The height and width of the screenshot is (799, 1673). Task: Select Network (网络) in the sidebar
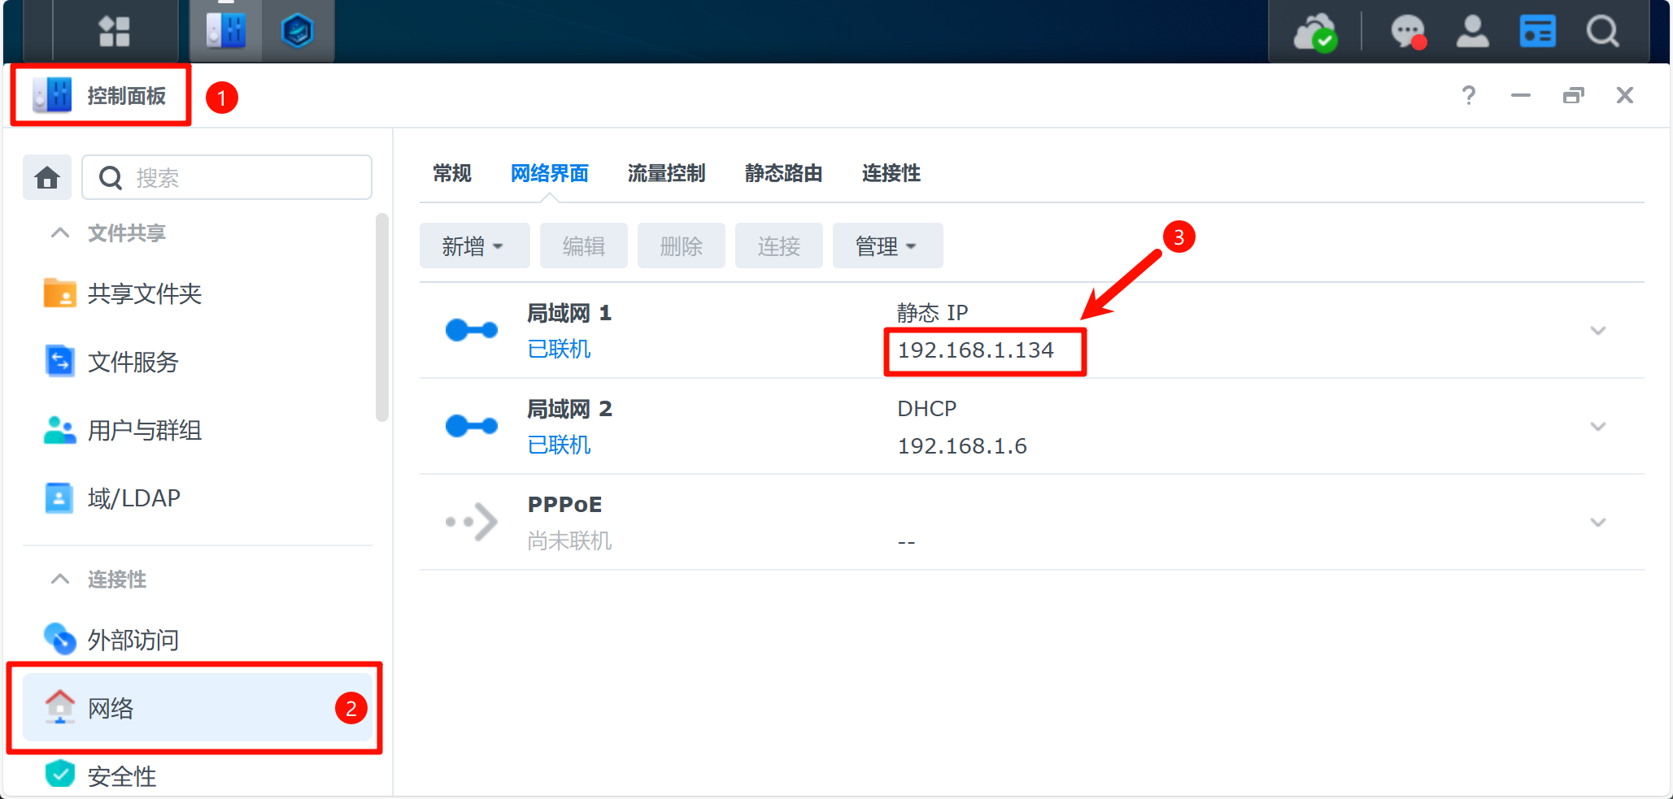[x=198, y=708]
